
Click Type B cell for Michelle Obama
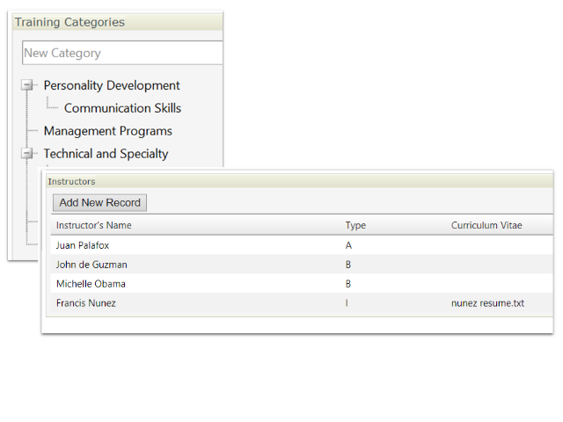point(348,284)
